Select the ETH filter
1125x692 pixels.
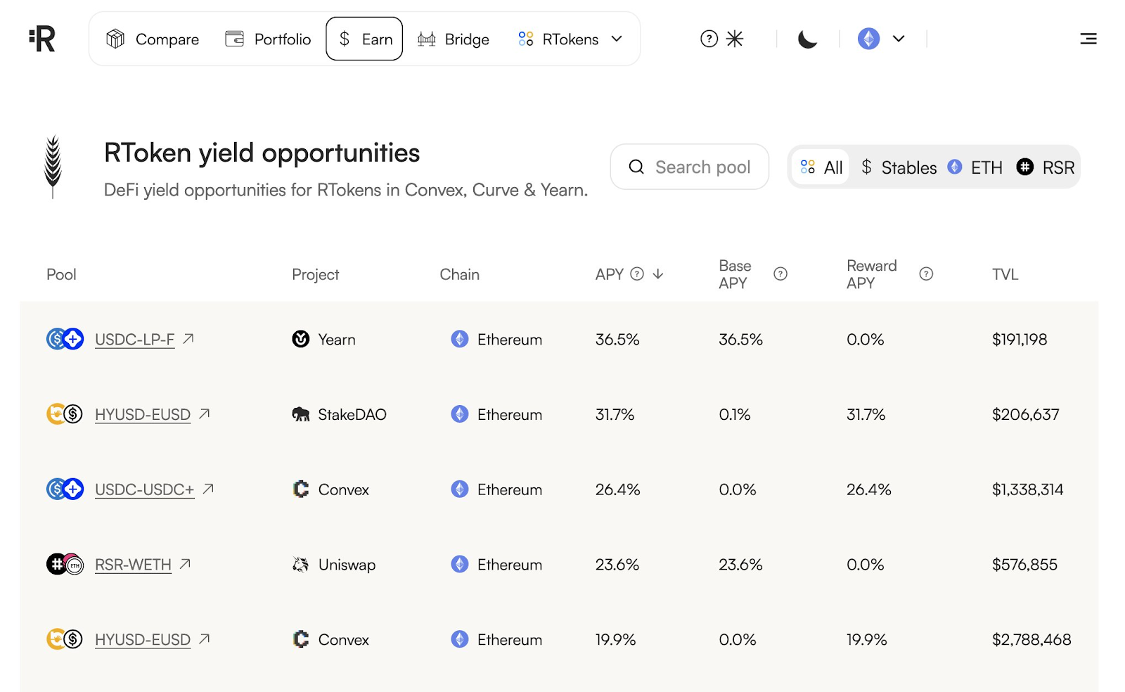(x=975, y=167)
